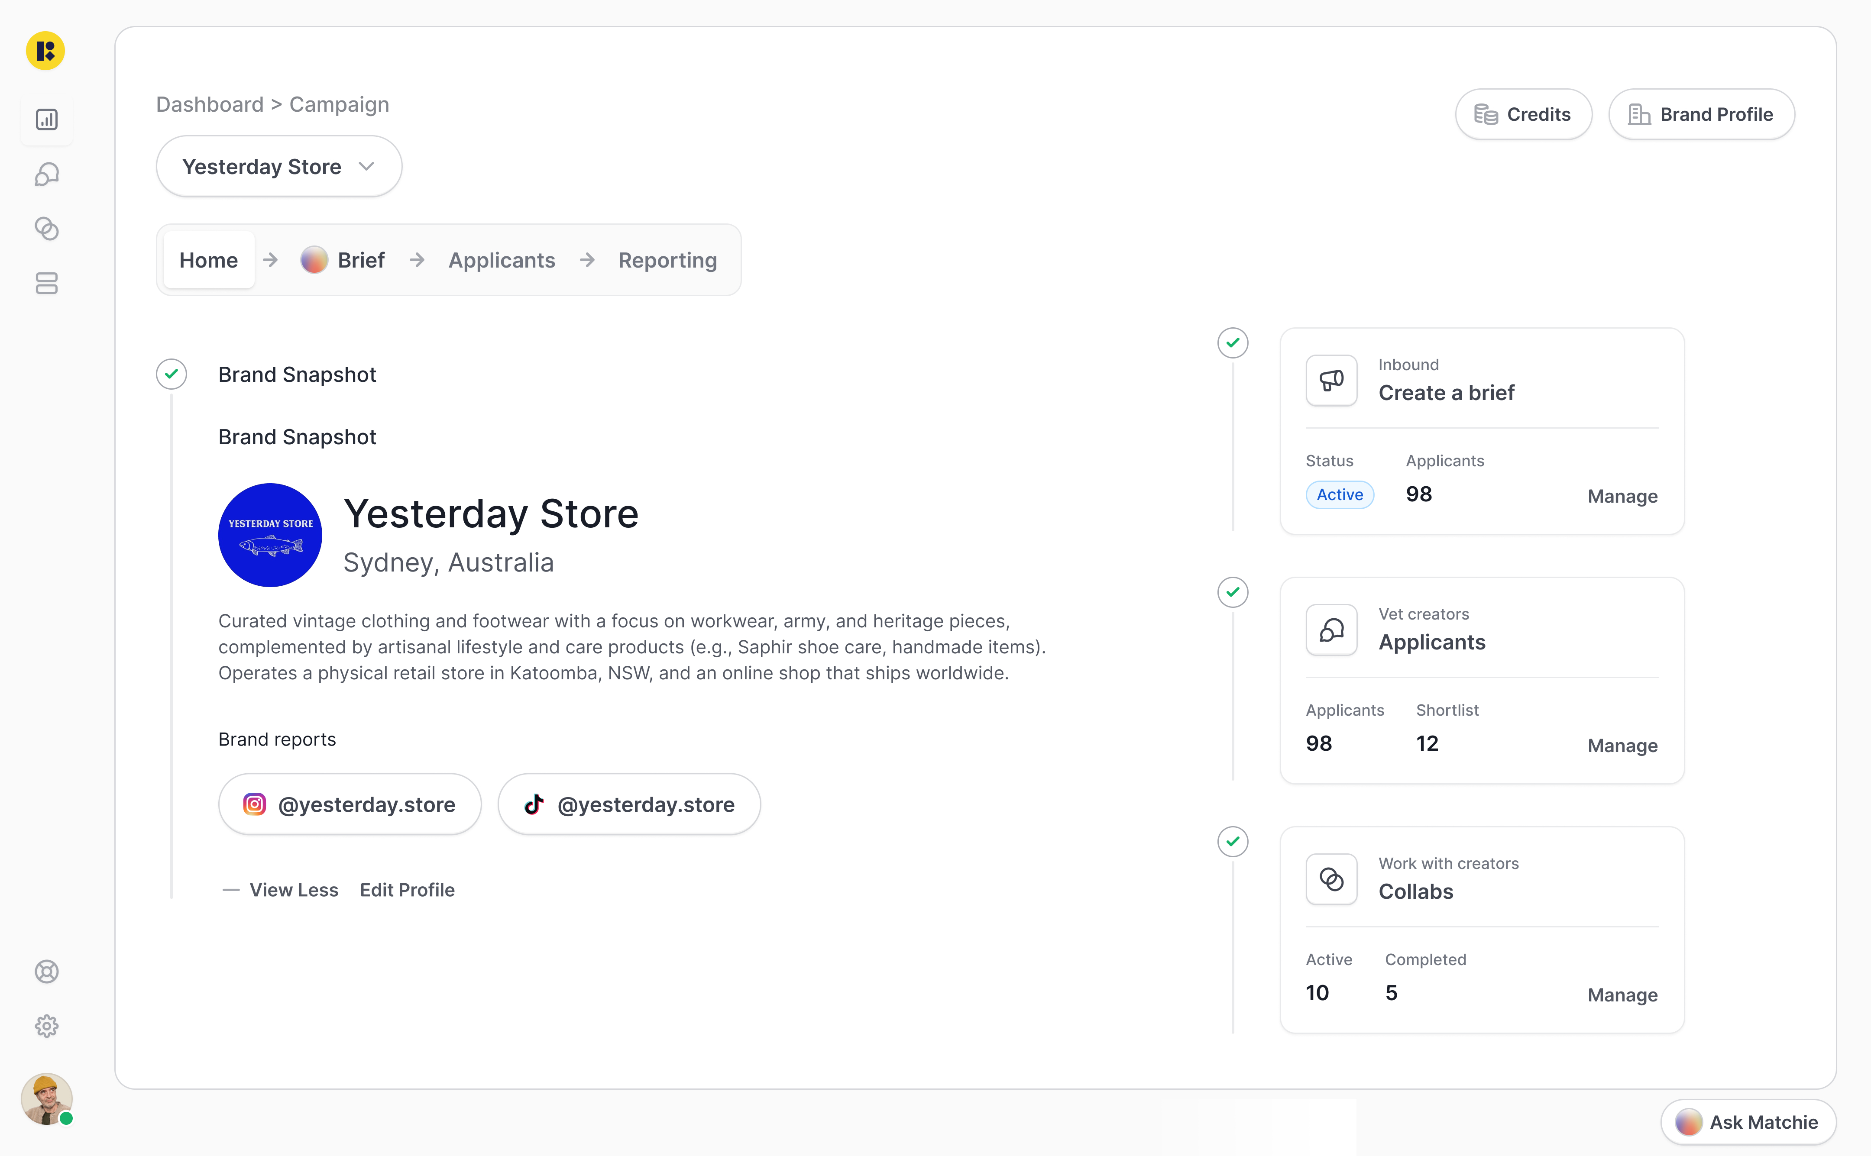
Task: Click the Applicants card title
Action: (1432, 642)
